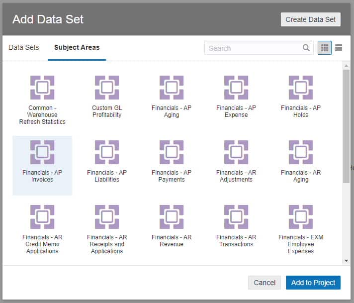Click the 'Financials - AP Payments' label

pyautogui.click(x=172, y=176)
